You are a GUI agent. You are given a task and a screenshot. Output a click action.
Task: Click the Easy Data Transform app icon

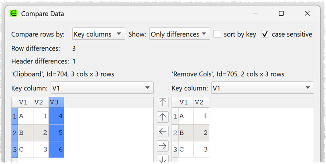tap(13, 14)
